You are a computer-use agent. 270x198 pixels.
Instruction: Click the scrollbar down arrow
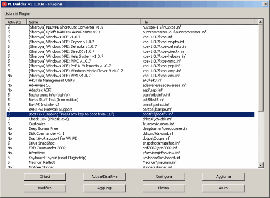click(260, 165)
